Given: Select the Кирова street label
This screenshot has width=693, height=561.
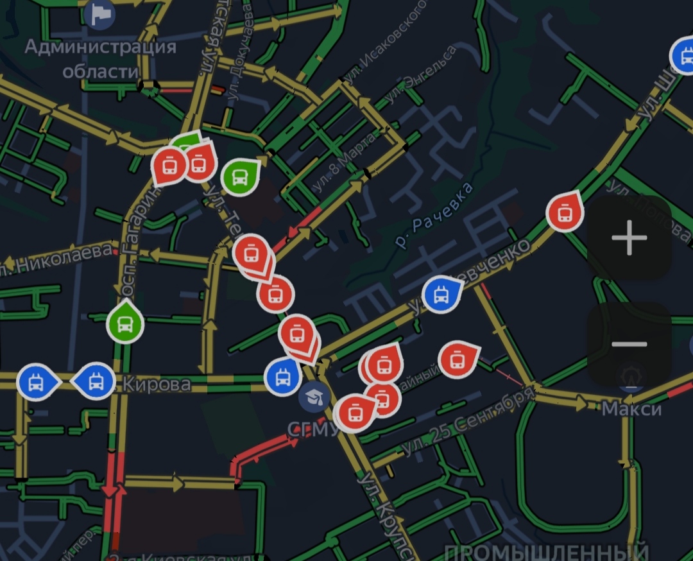Looking at the screenshot, I should (x=157, y=384).
